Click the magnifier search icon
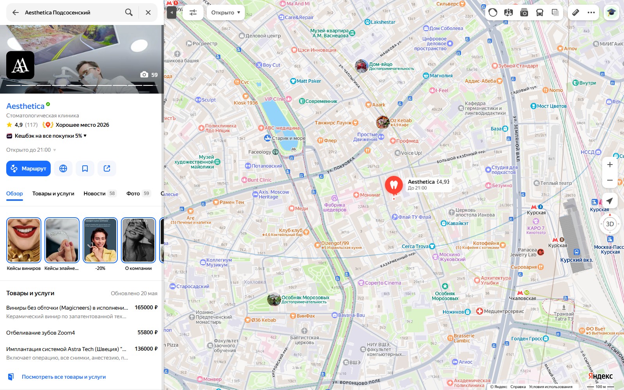Screen dimensions: 624x390 [x=129, y=12]
